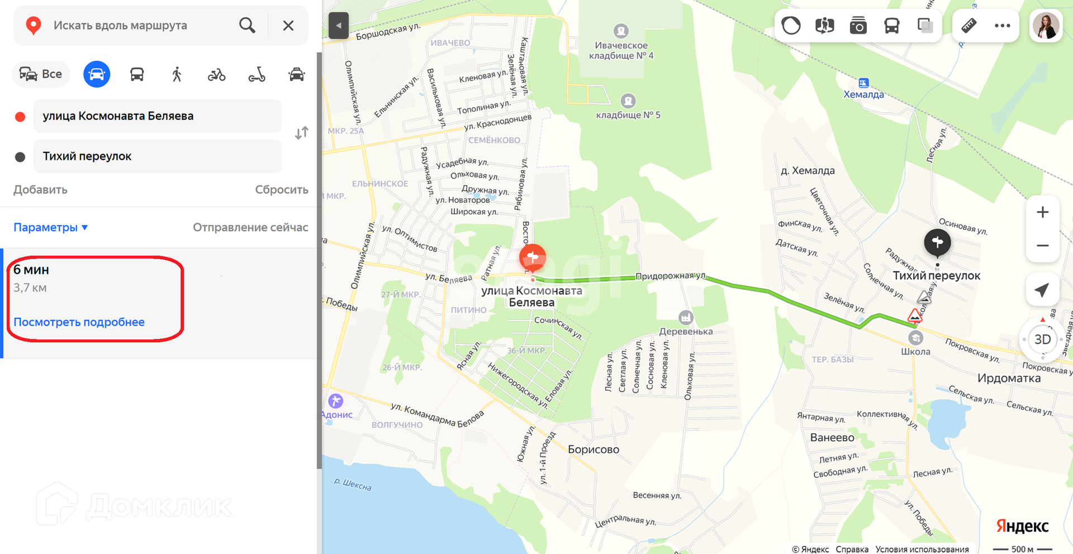Choose the taxi route mode
Viewport: 1073px width, 554px height.
[296, 74]
